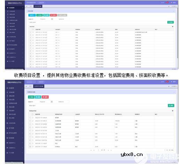Click the start date field in upper screenshot
This screenshot has width=183, height=165.
click(43, 19)
